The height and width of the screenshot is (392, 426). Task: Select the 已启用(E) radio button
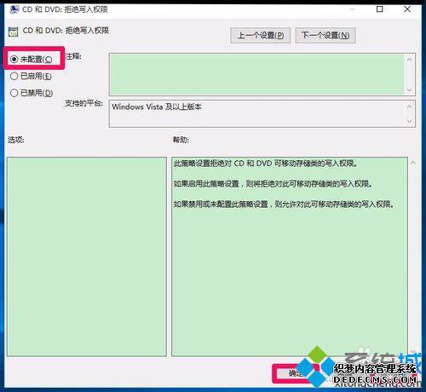click(31, 76)
